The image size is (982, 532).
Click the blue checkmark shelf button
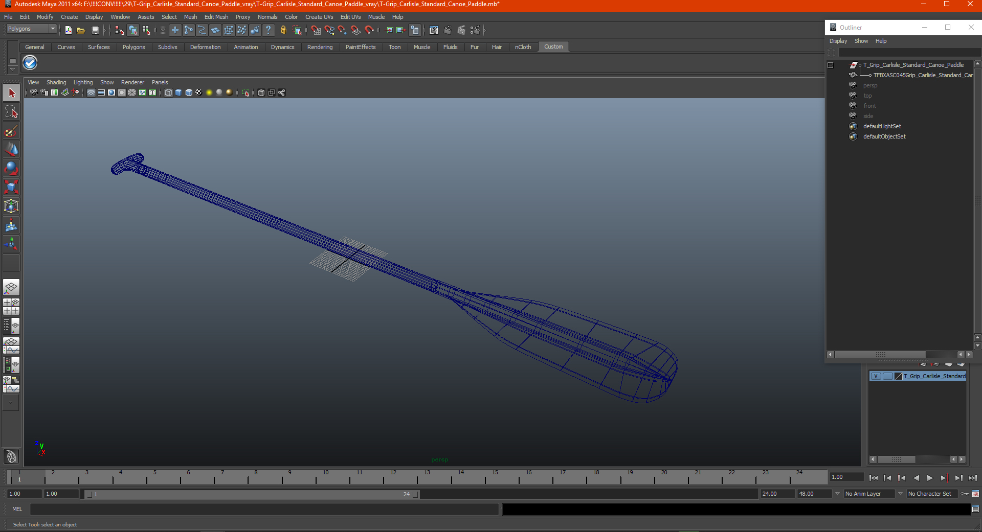(x=30, y=63)
